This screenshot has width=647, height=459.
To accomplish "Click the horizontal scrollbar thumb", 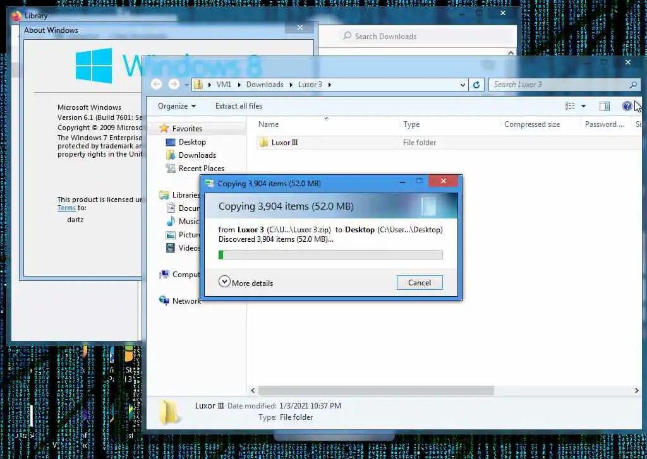I will [x=376, y=391].
